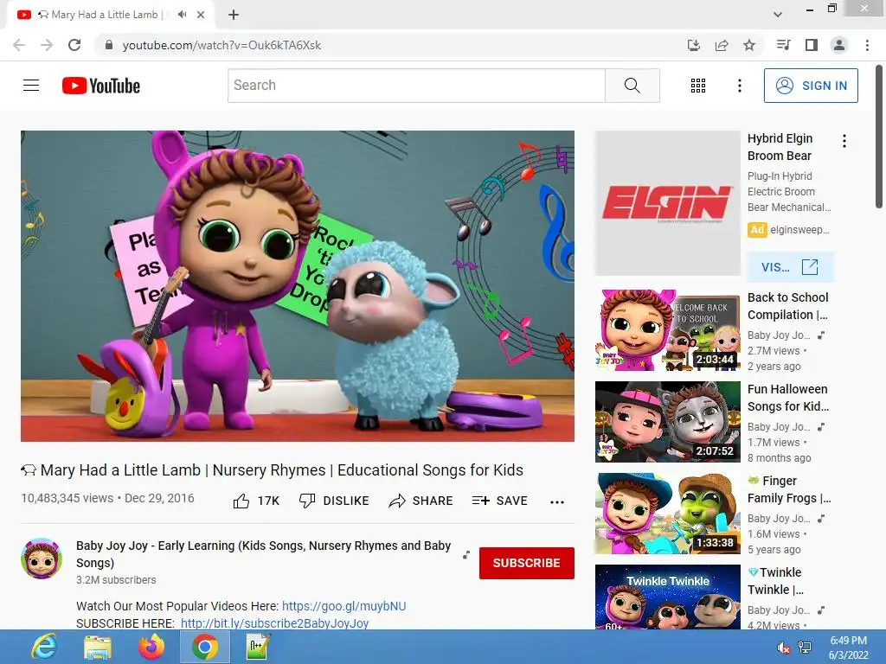Subscribe to Baby Joy Joy channel

tap(527, 563)
